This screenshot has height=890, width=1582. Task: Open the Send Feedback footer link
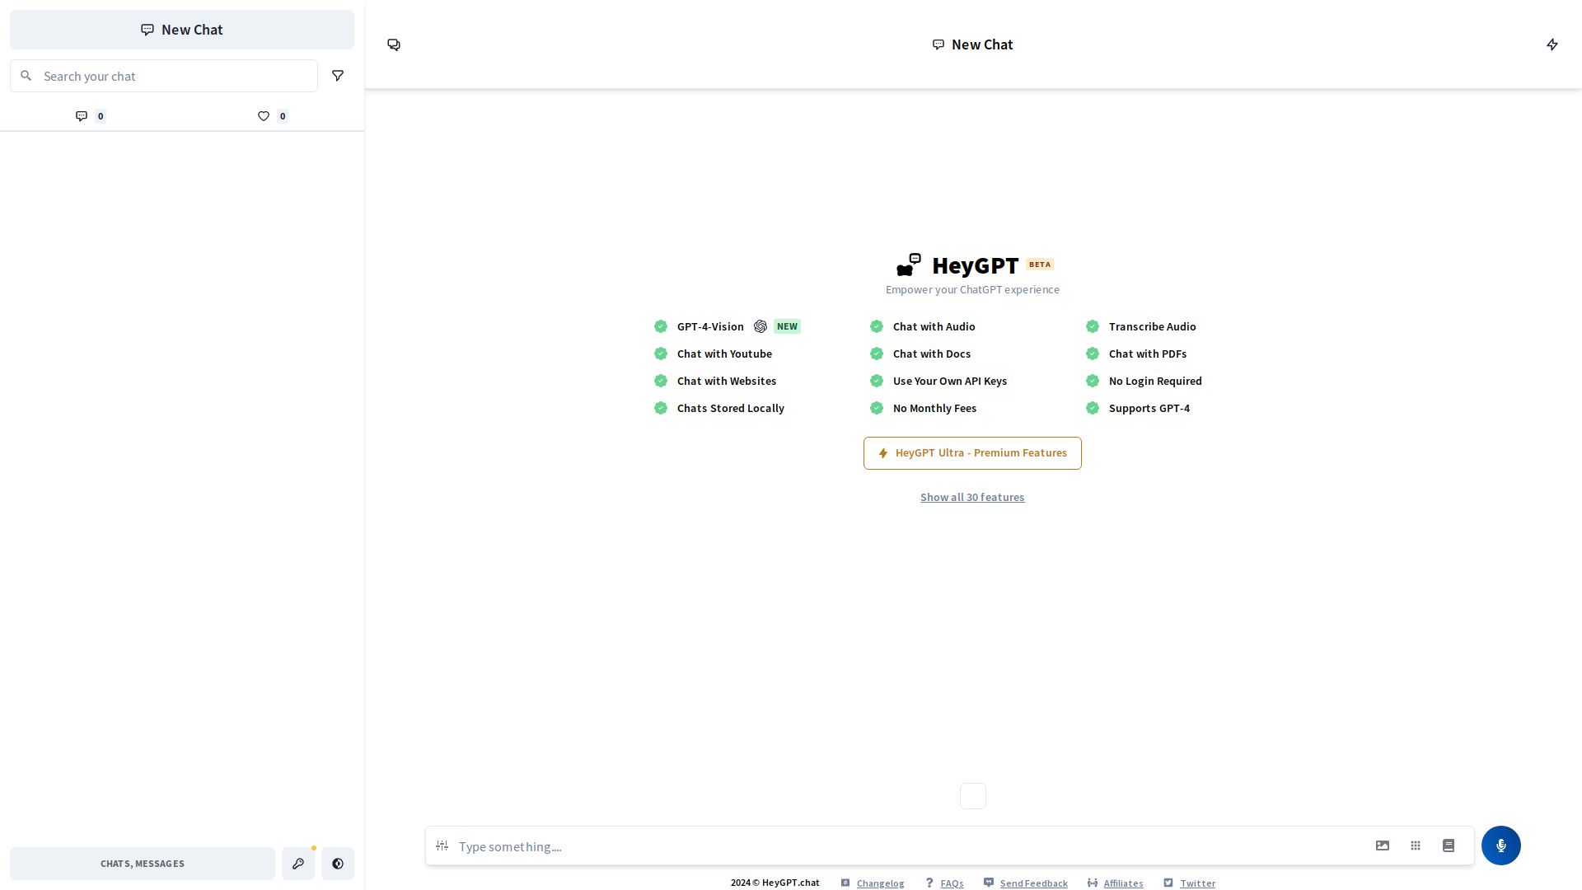1033,883
